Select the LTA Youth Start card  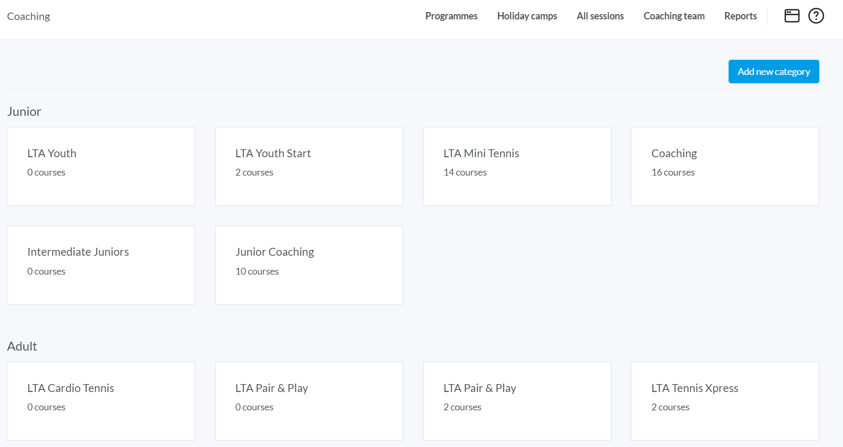coord(309,166)
